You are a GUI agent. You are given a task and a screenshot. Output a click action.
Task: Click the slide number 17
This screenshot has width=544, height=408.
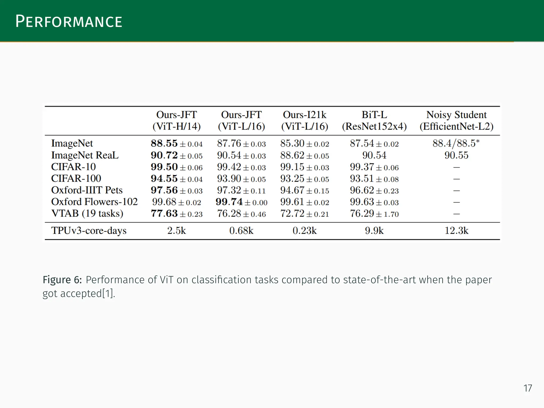pos(528,388)
